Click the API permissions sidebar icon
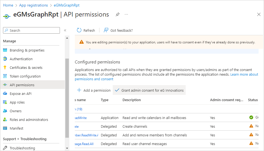264x151 pixels. click(5, 85)
